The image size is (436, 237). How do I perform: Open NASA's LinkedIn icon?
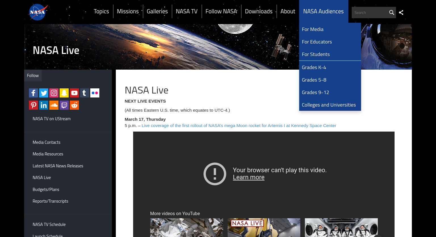pos(44,105)
